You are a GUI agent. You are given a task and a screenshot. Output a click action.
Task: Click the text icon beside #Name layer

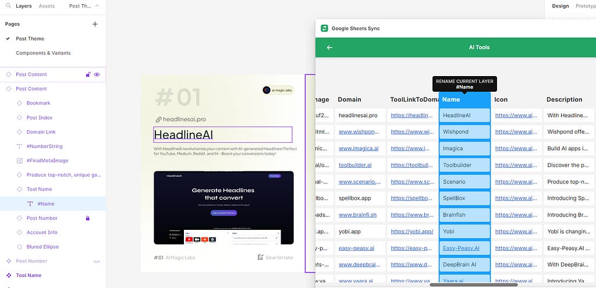click(x=30, y=204)
